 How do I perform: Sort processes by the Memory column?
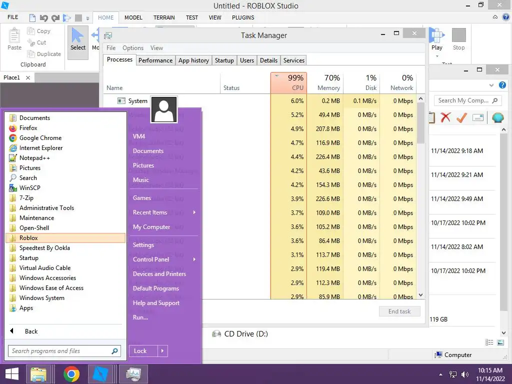[325, 83]
